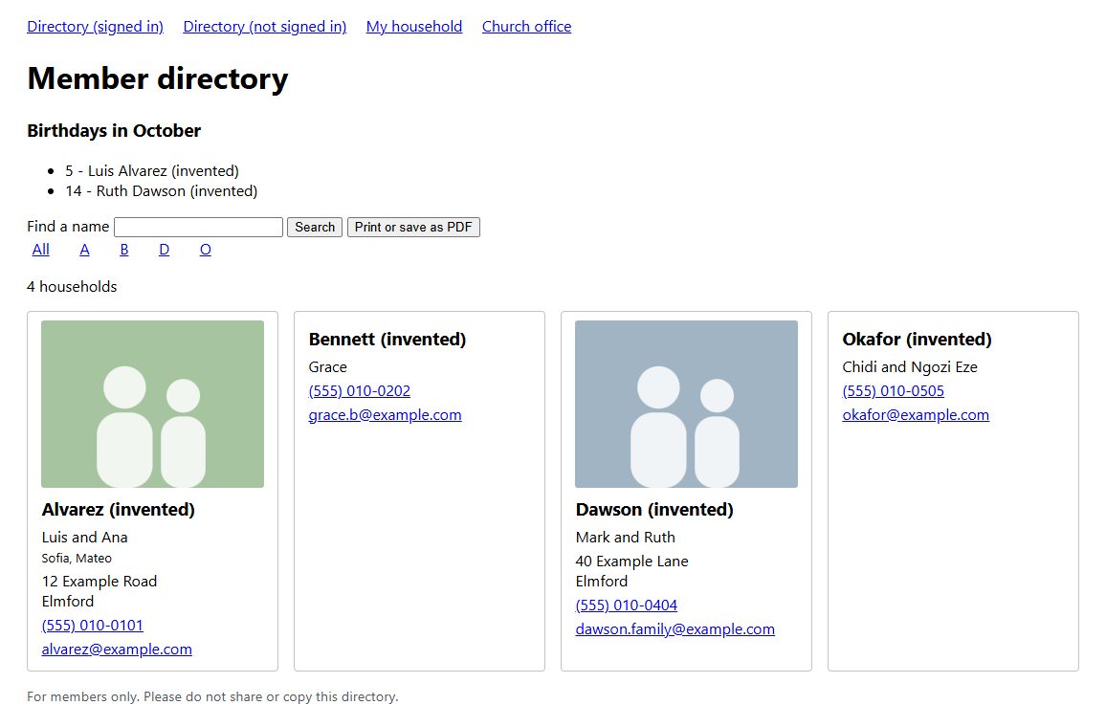Click the Member directory heading
The width and height of the screenshot is (1106, 727).
[157, 78]
